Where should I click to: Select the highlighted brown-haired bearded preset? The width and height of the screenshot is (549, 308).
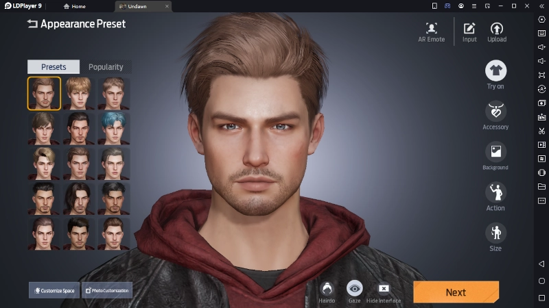coord(44,93)
